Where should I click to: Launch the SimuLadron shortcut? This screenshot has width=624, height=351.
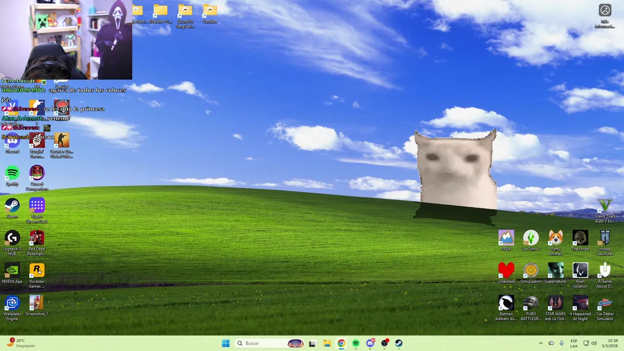tap(531, 273)
